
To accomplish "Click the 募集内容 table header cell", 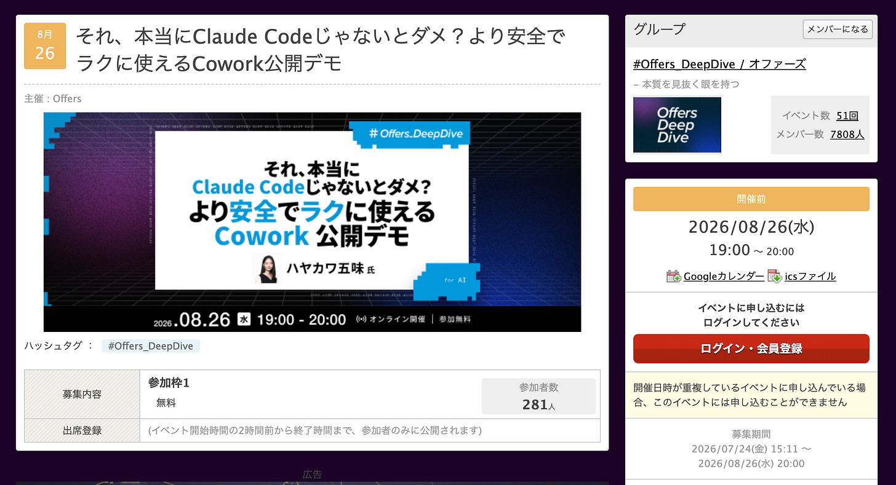I will click(x=82, y=395).
